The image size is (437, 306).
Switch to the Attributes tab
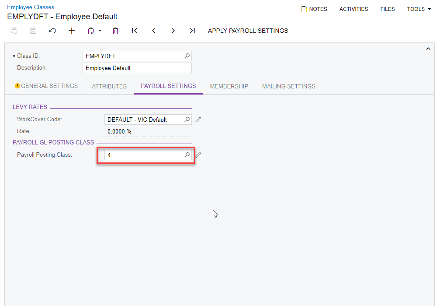click(109, 86)
